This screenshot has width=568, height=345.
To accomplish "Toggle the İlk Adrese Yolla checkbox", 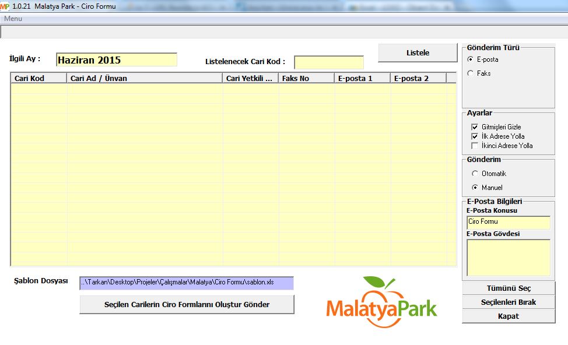I will pos(475,136).
